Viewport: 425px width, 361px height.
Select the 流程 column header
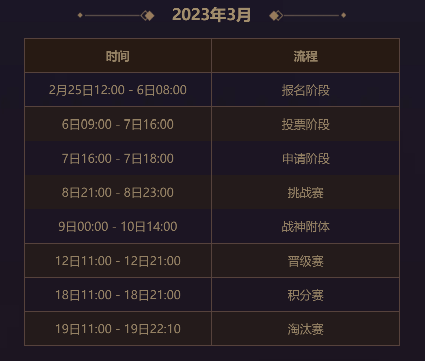(x=306, y=56)
